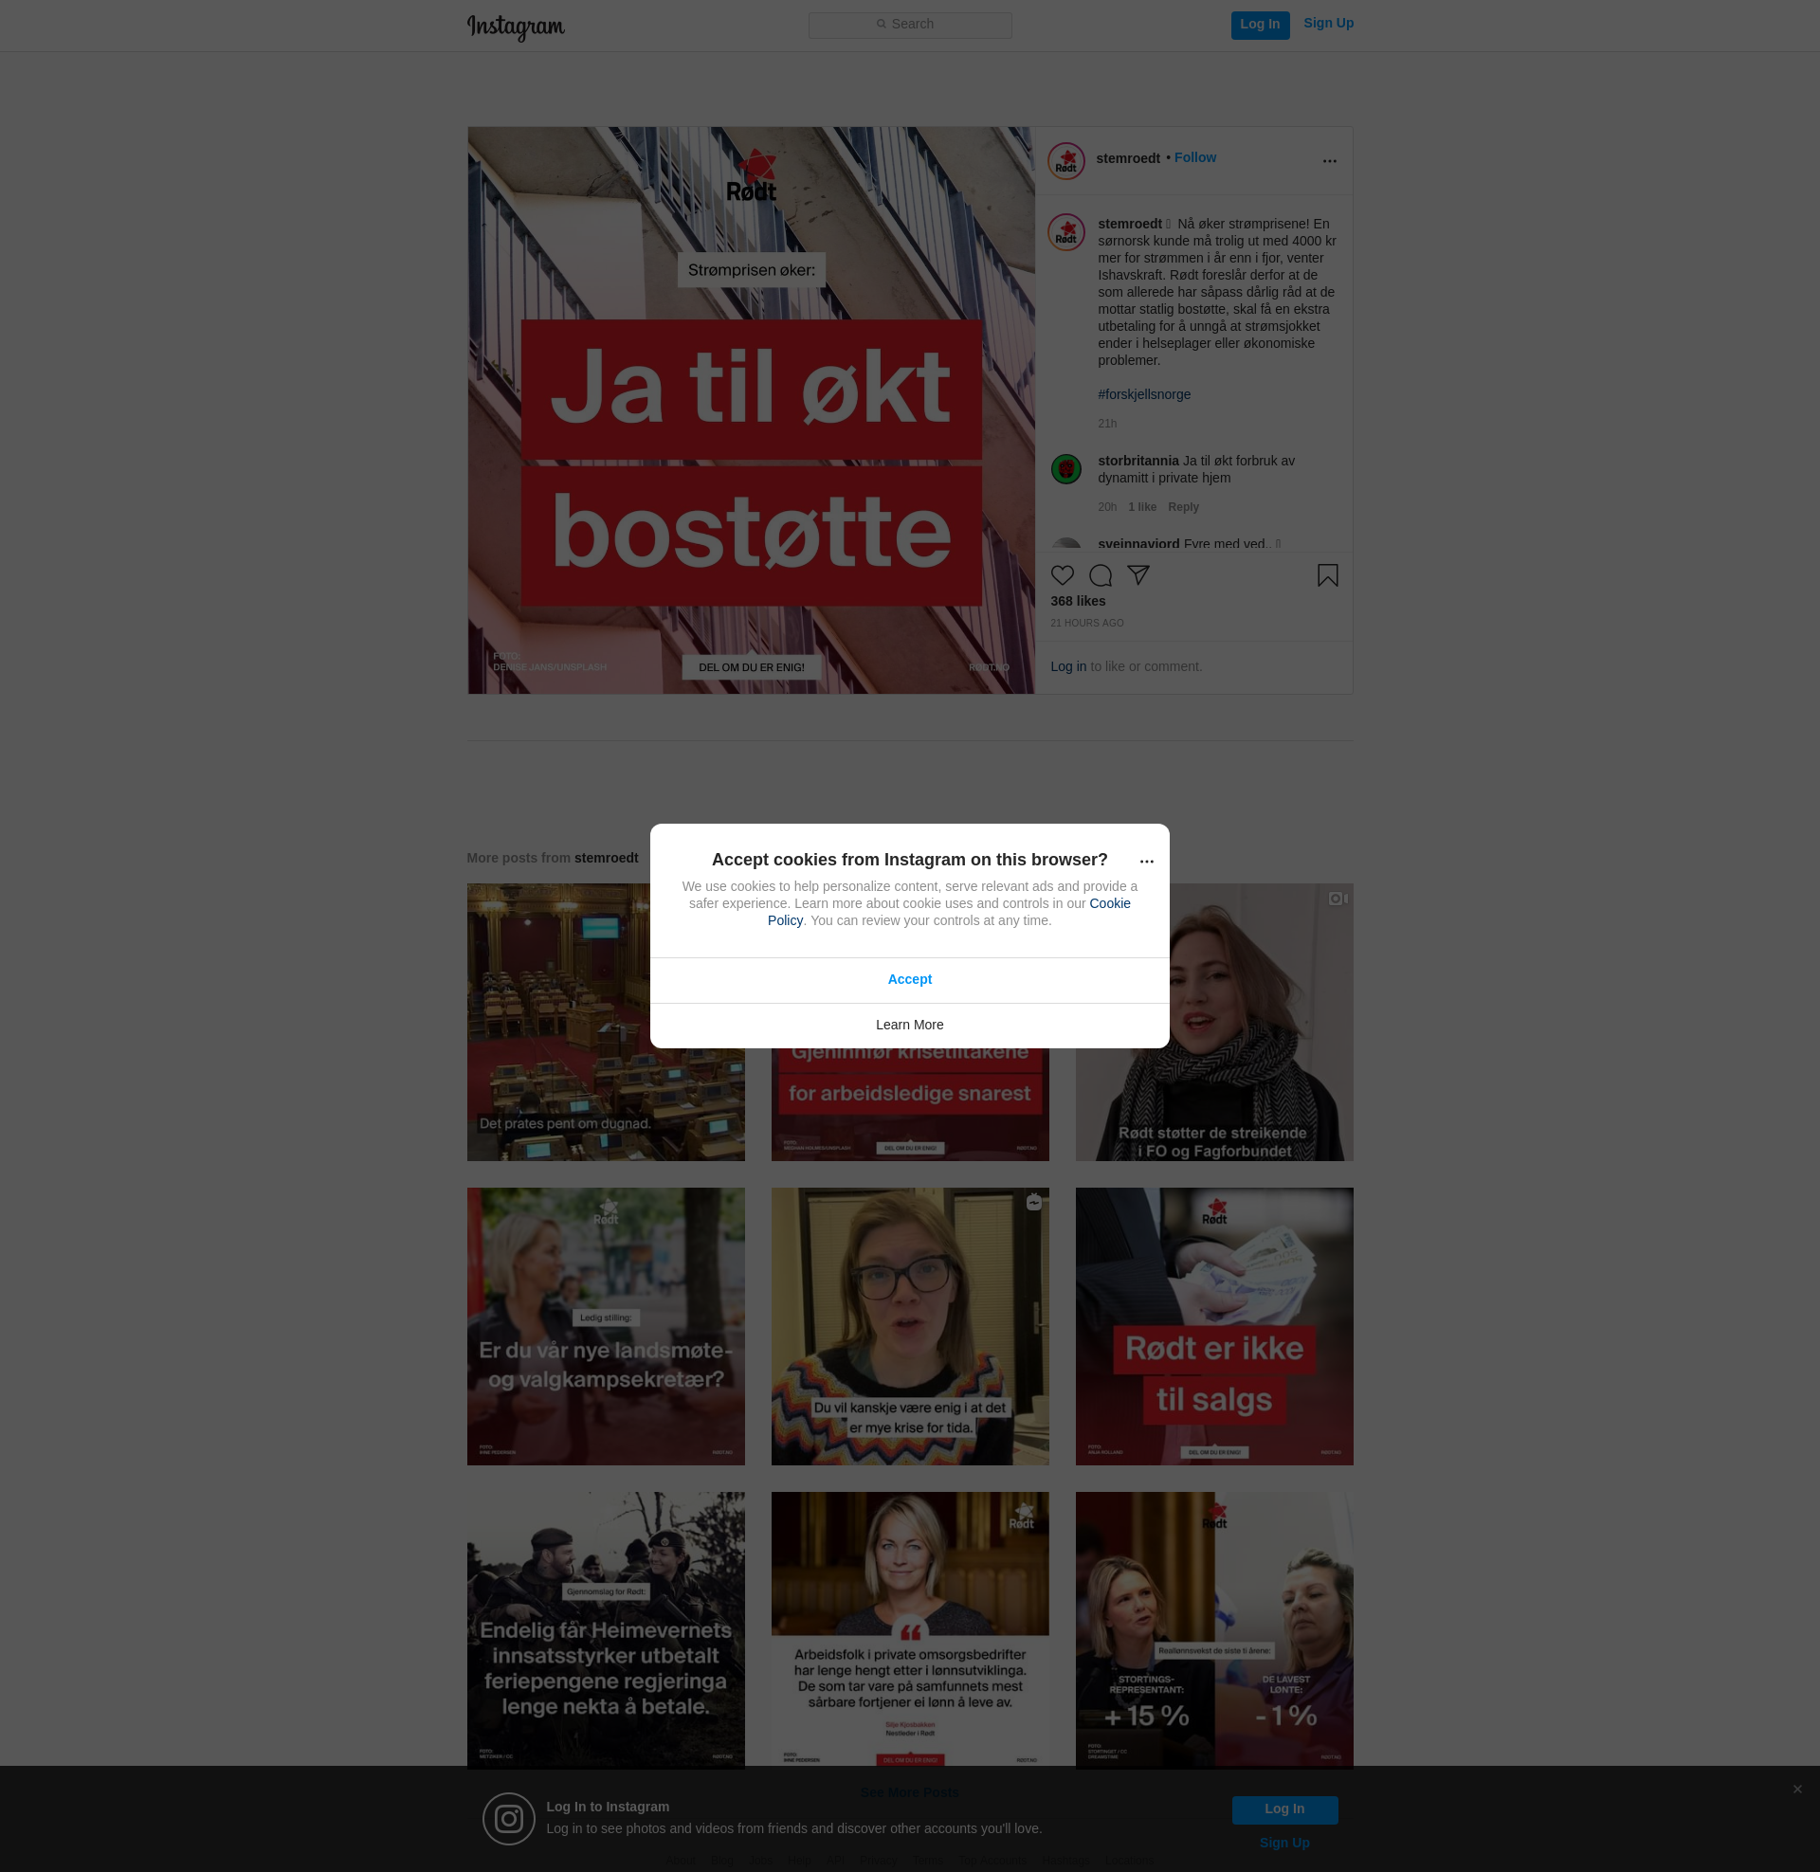
Task: Open post options three-dot menu
Action: tap(1329, 161)
